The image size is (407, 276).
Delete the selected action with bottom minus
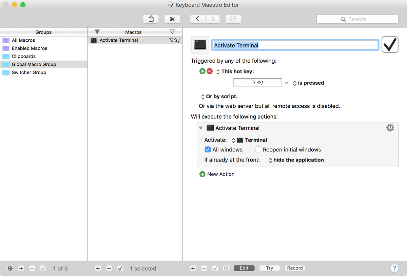click(x=204, y=268)
